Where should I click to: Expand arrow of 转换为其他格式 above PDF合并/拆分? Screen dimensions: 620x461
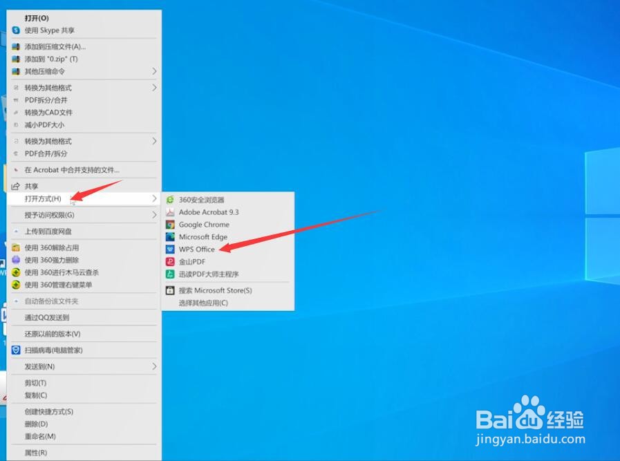click(154, 141)
